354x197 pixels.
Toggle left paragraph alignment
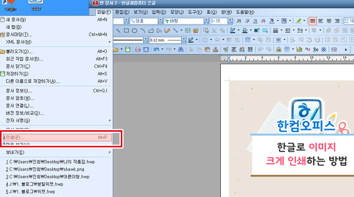click(x=321, y=21)
